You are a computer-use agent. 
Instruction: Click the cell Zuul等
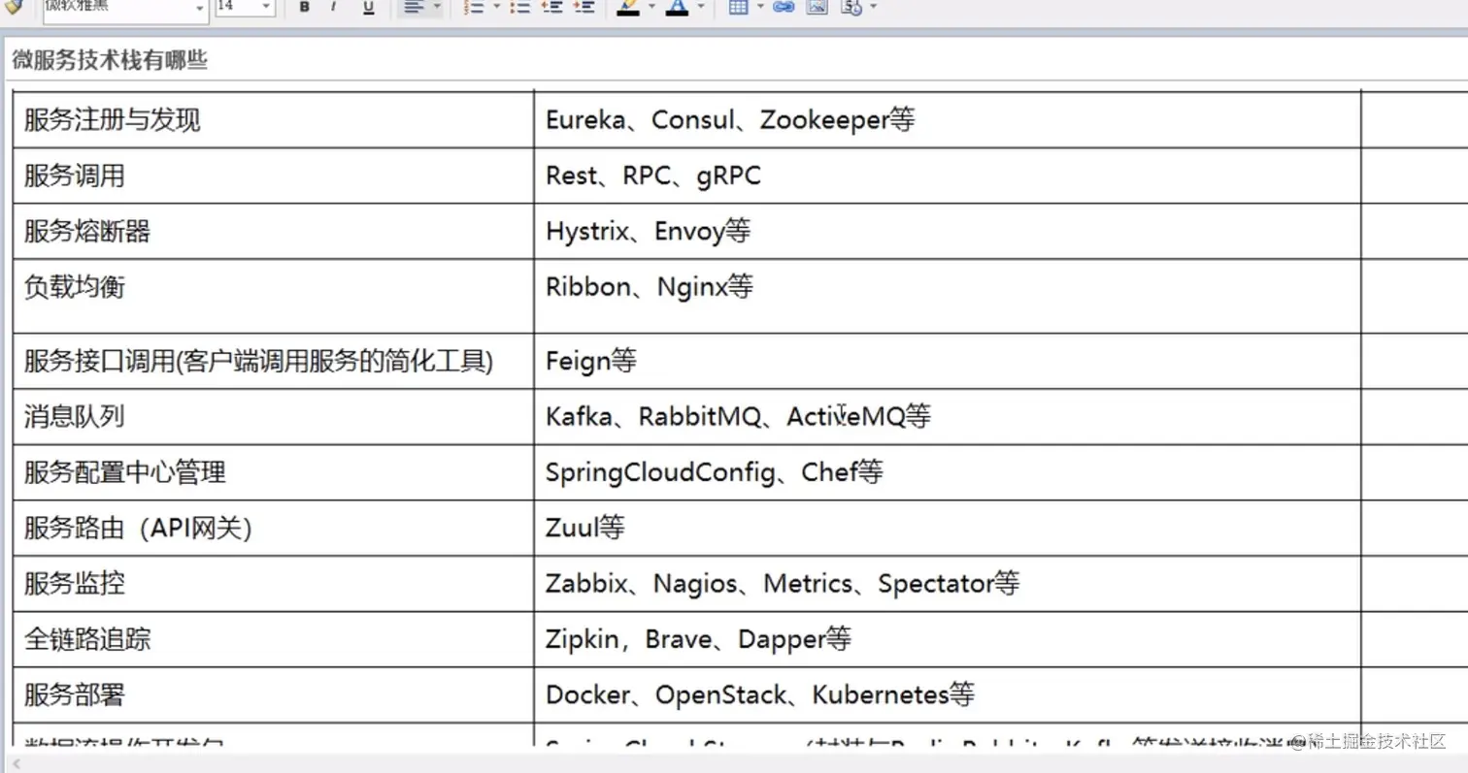click(948, 528)
